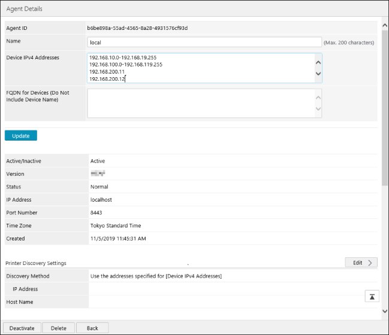Click inside the FQDN for Devices box
Viewport: 389px width, 335px height.
[x=200, y=103]
